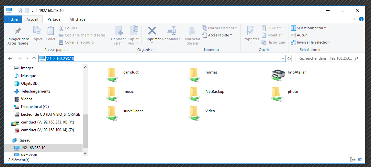Open the ImpAtelier printer icon
371x167 pixels.
coord(277,74)
